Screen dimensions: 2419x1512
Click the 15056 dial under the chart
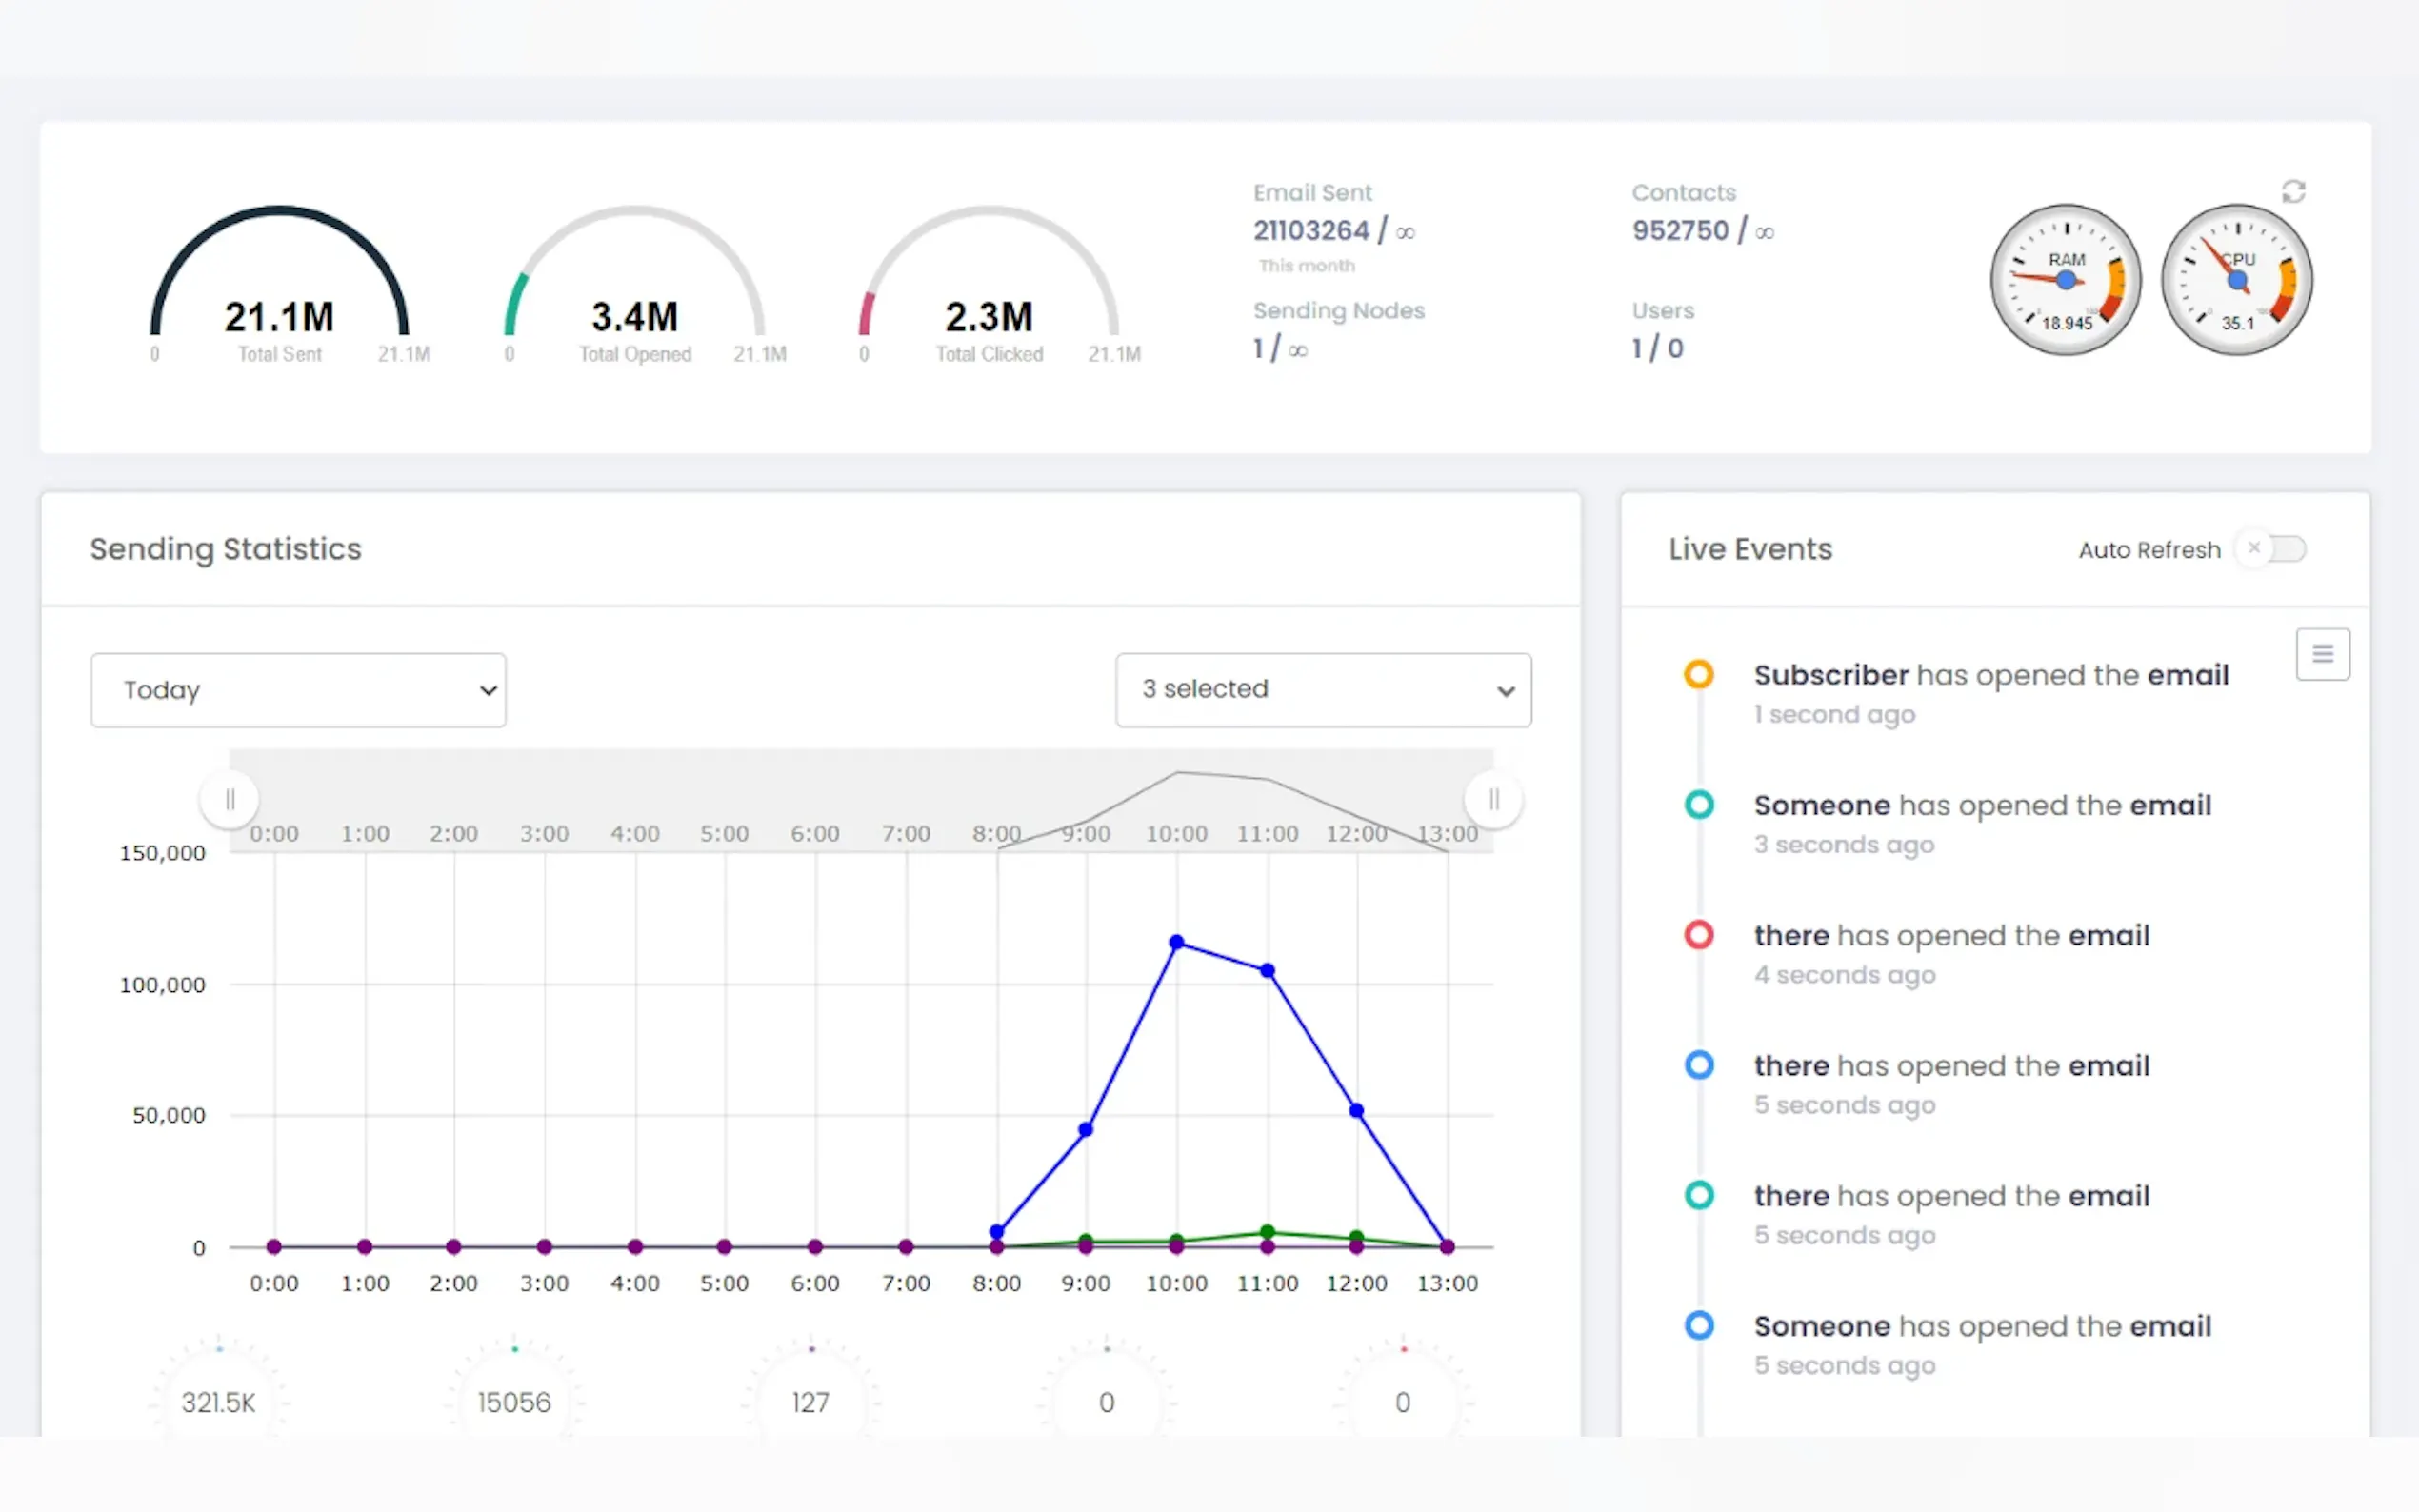tap(514, 1400)
